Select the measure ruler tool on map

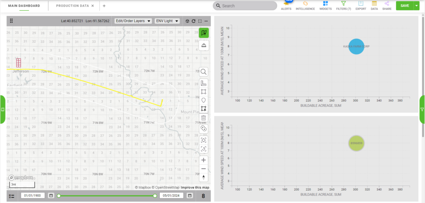coord(203,83)
